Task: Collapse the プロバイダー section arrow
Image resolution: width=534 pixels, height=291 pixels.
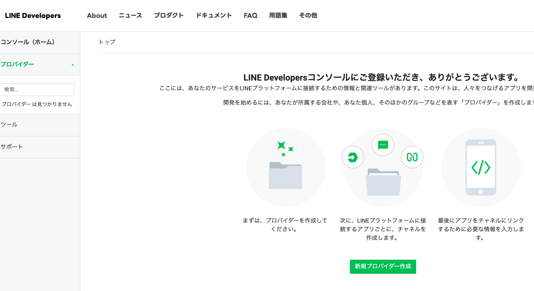Action: click(73, 65)
